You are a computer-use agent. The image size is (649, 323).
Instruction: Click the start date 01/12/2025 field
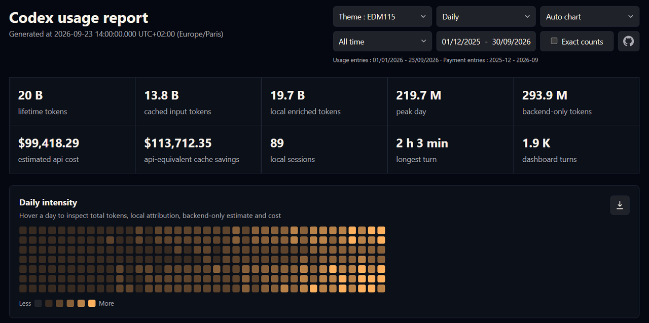pos(461,42)
